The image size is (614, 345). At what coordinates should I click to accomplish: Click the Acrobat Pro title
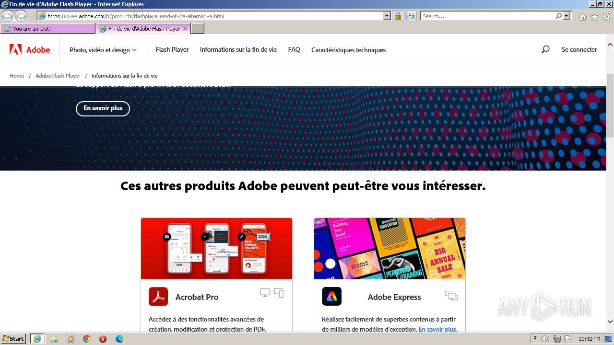pos(197,297)
